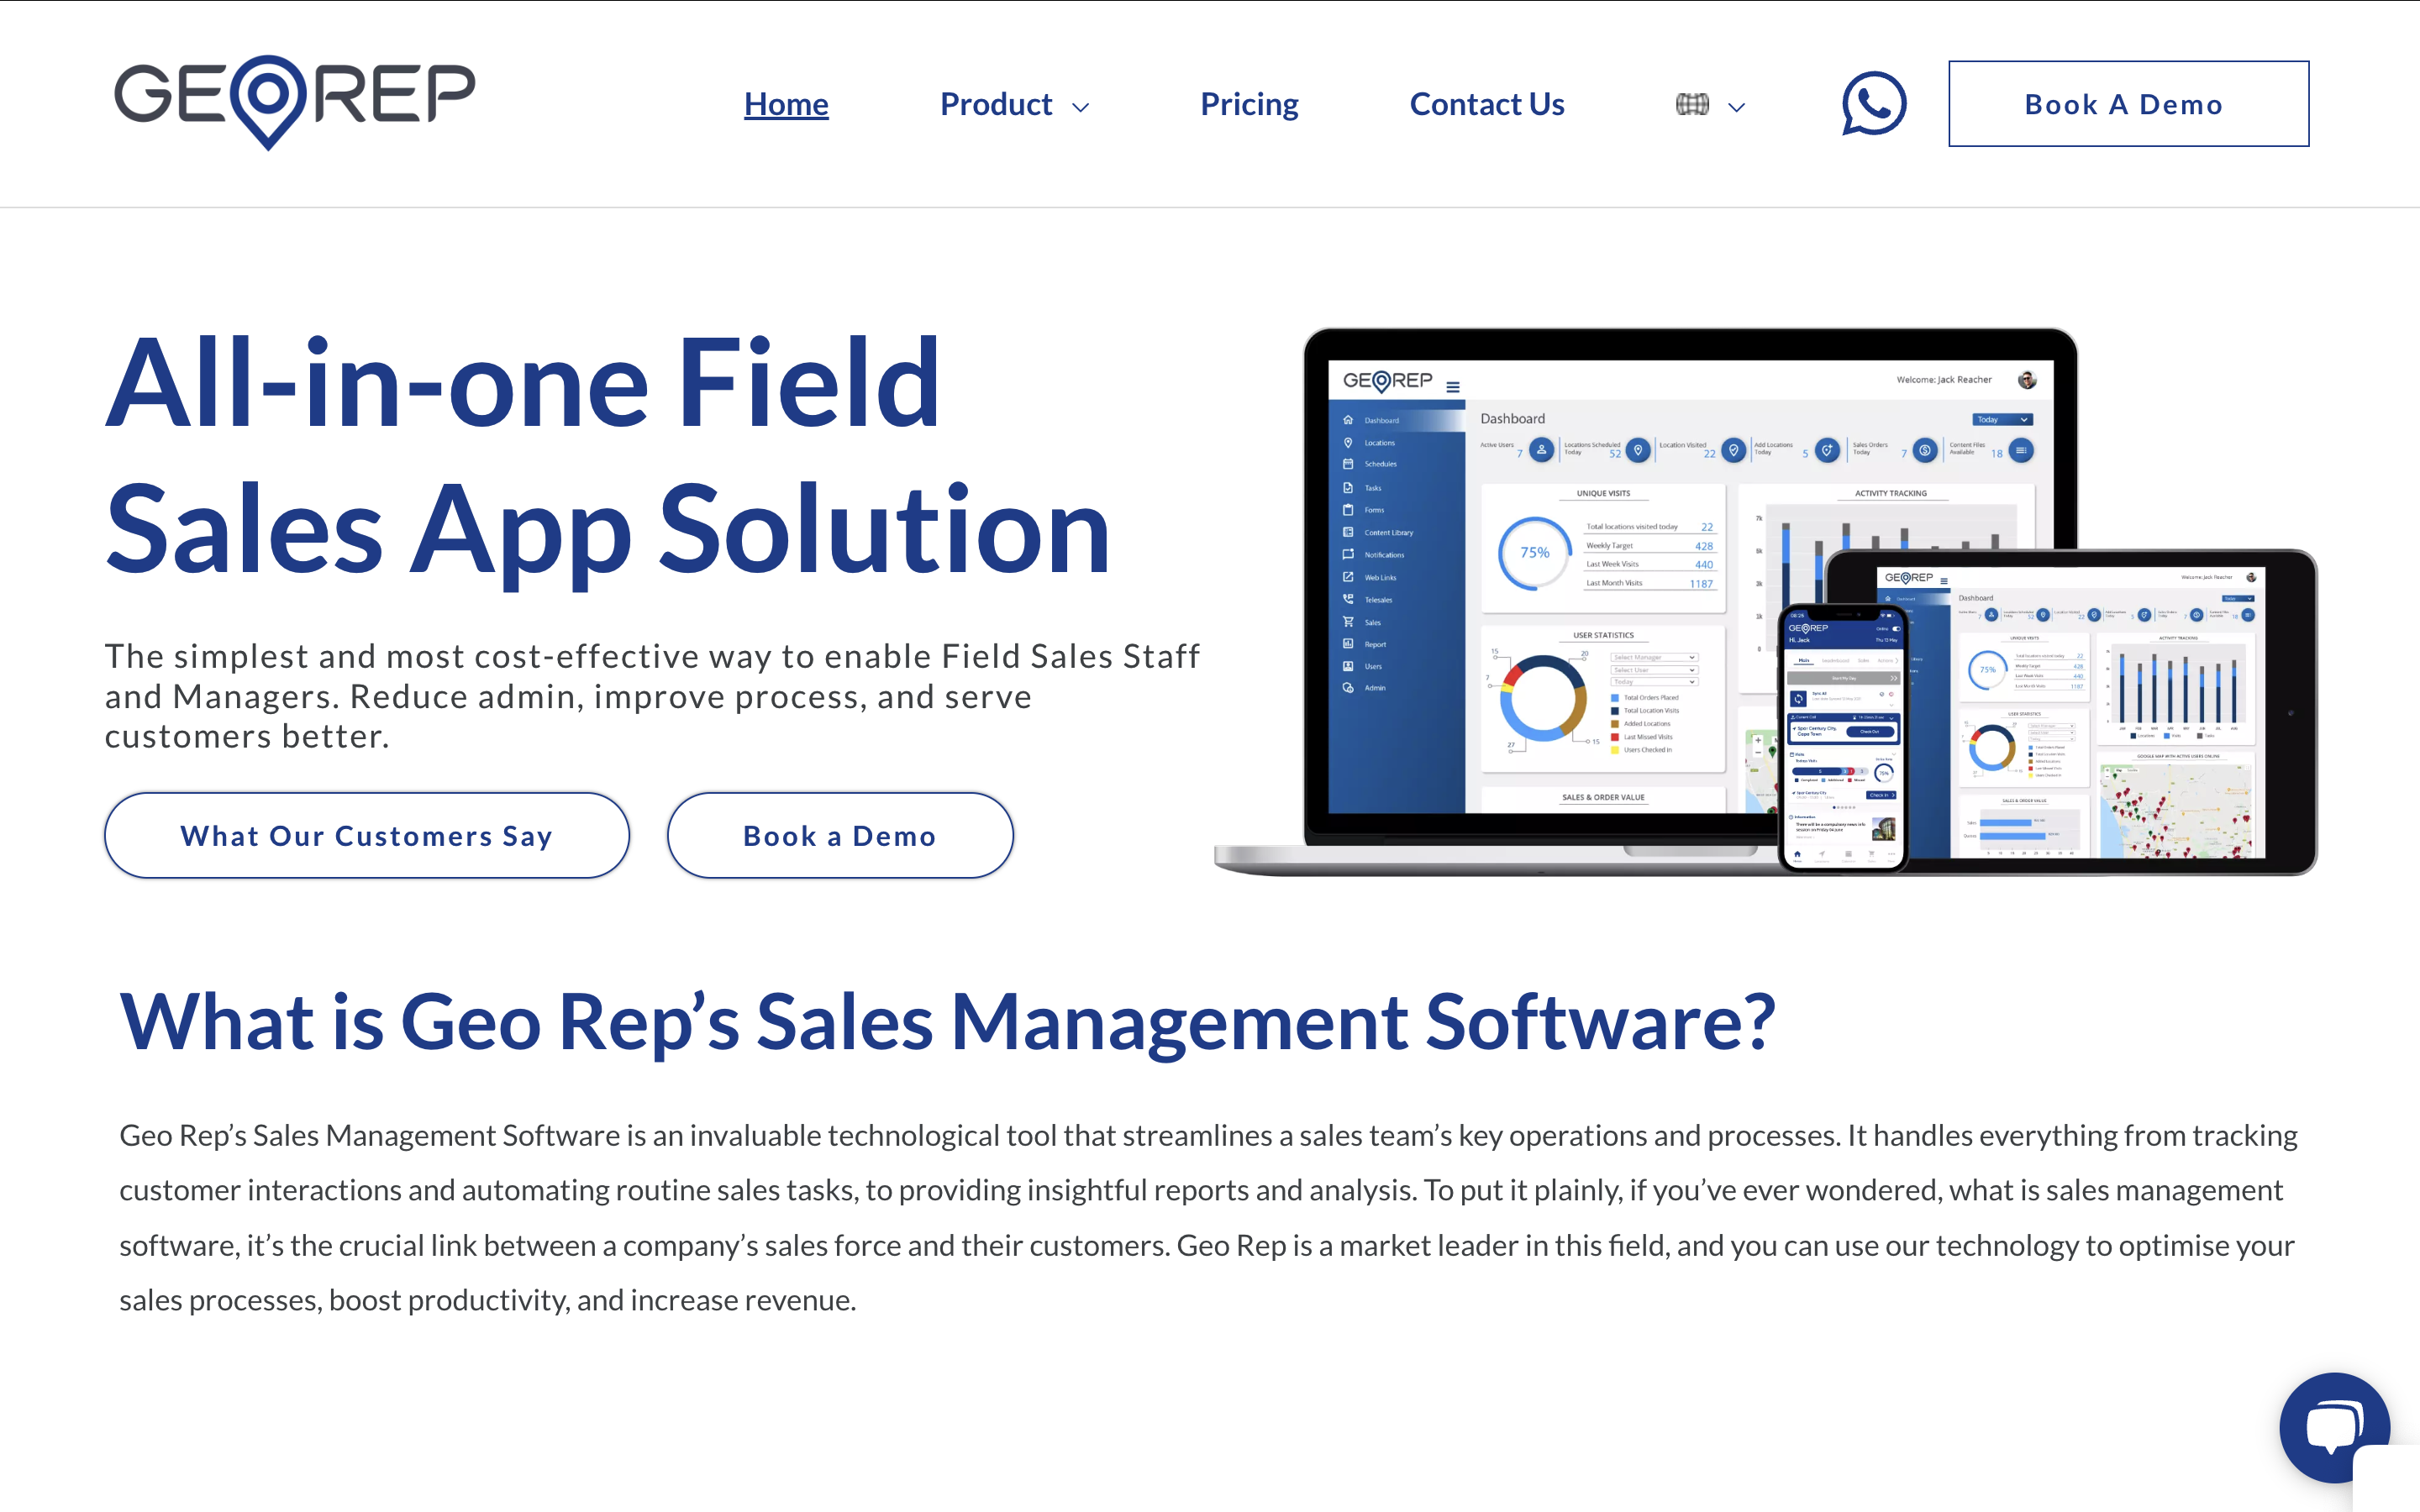Select the Home navigation tab

(x=786, y=102)
